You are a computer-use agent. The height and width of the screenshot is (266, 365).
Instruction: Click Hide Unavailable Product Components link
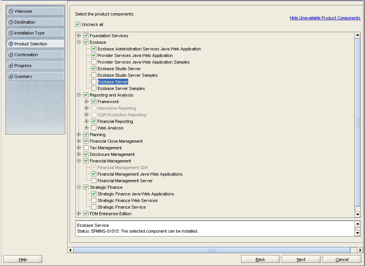[x=325, y=18]
